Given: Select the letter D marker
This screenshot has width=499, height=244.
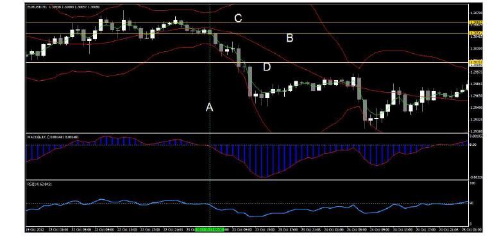Looking at the screenshot, I should [267, 67].
